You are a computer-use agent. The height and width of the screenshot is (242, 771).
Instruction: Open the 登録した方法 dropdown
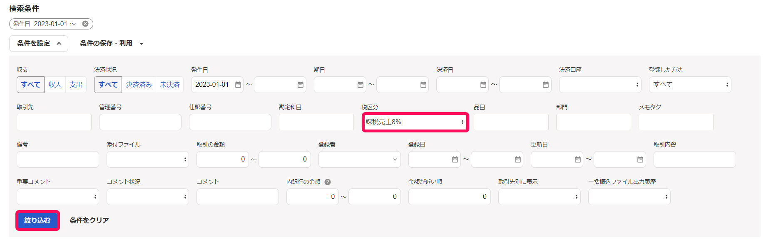pyautogui.click(x=690, y=85)
